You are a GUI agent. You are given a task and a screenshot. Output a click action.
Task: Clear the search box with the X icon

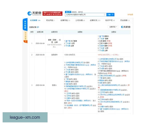[105, 15]
